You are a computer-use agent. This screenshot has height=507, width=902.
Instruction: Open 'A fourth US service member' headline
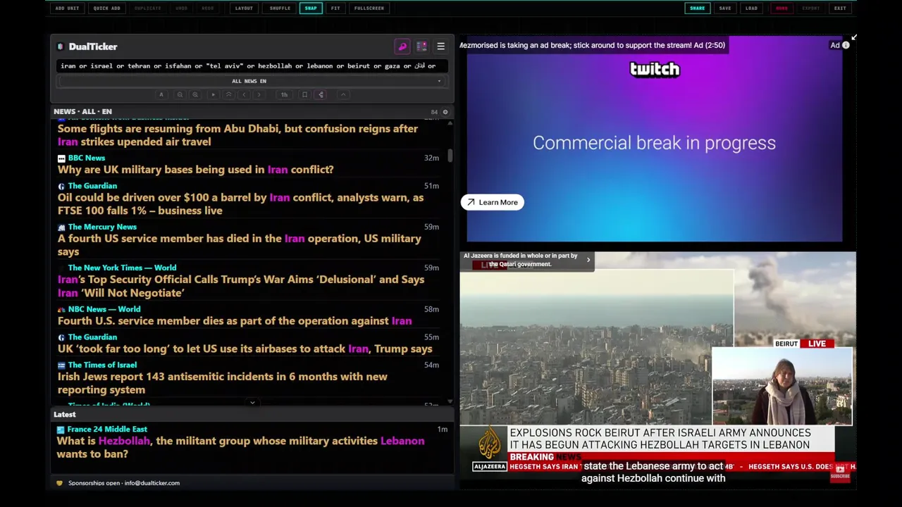click(239, 245)
